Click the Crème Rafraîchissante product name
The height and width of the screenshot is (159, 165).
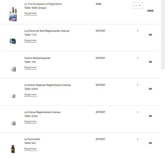click(37, 58)
